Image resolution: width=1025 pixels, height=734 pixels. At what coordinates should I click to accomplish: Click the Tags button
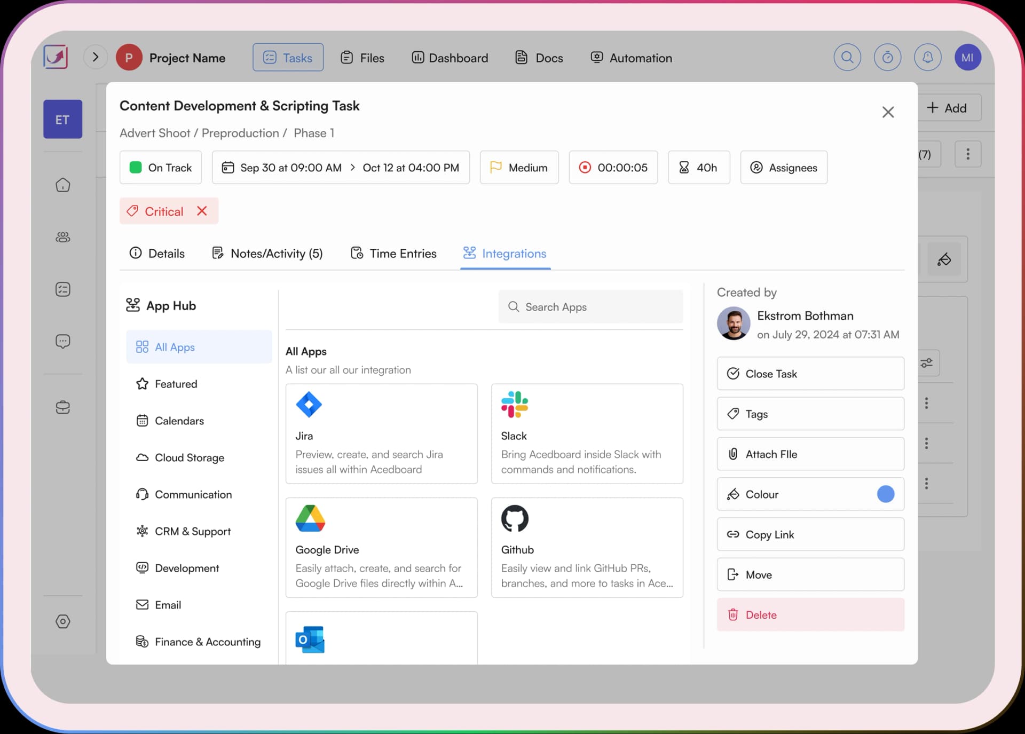[810, 414]
